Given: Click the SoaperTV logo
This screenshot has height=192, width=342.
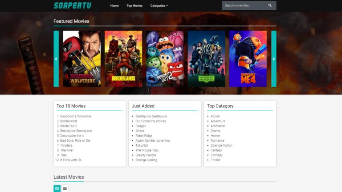Looking at the screenshot, I should 73,5.
